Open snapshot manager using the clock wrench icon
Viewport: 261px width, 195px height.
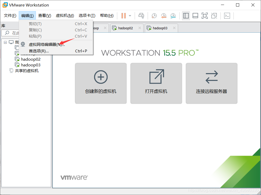[173, 16]
